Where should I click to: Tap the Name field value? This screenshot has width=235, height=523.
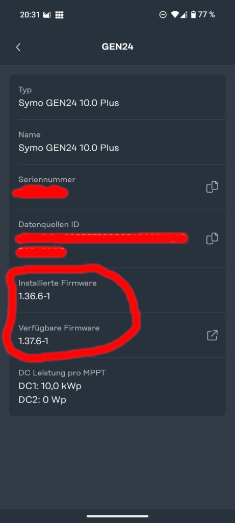pyautogui.click(x=69, y=148)
